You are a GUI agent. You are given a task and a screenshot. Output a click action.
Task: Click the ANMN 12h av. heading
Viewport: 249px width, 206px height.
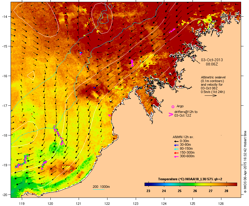[x=183, y=137]
